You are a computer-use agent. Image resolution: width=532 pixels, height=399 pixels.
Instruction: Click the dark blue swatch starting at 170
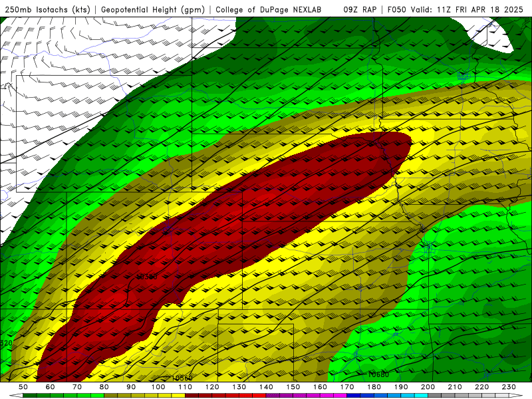click(x=353, y=396)
